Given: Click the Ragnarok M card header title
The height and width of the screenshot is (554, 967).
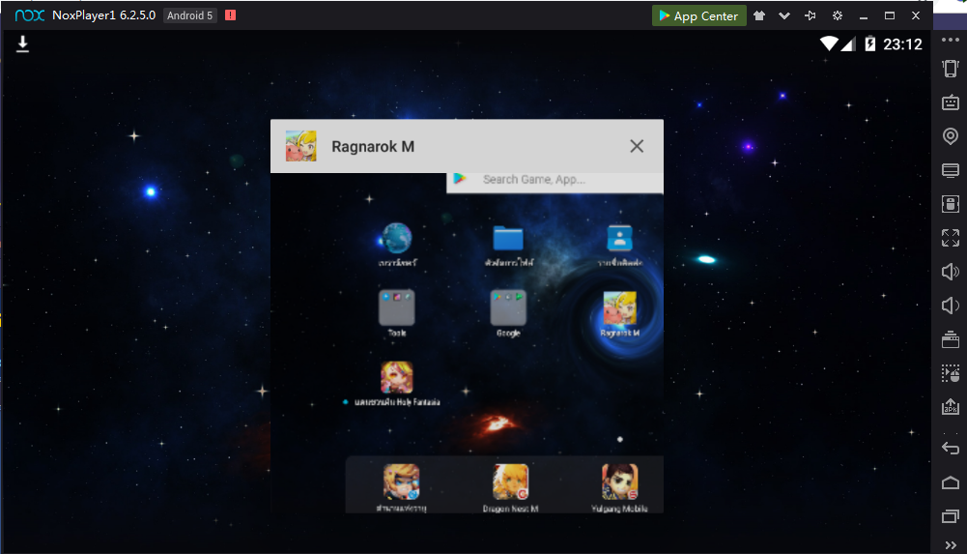Looking at the screenshot, I should (373, 147).
